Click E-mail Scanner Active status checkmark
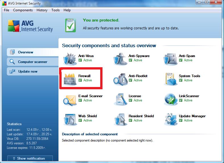 coord(80,100)
